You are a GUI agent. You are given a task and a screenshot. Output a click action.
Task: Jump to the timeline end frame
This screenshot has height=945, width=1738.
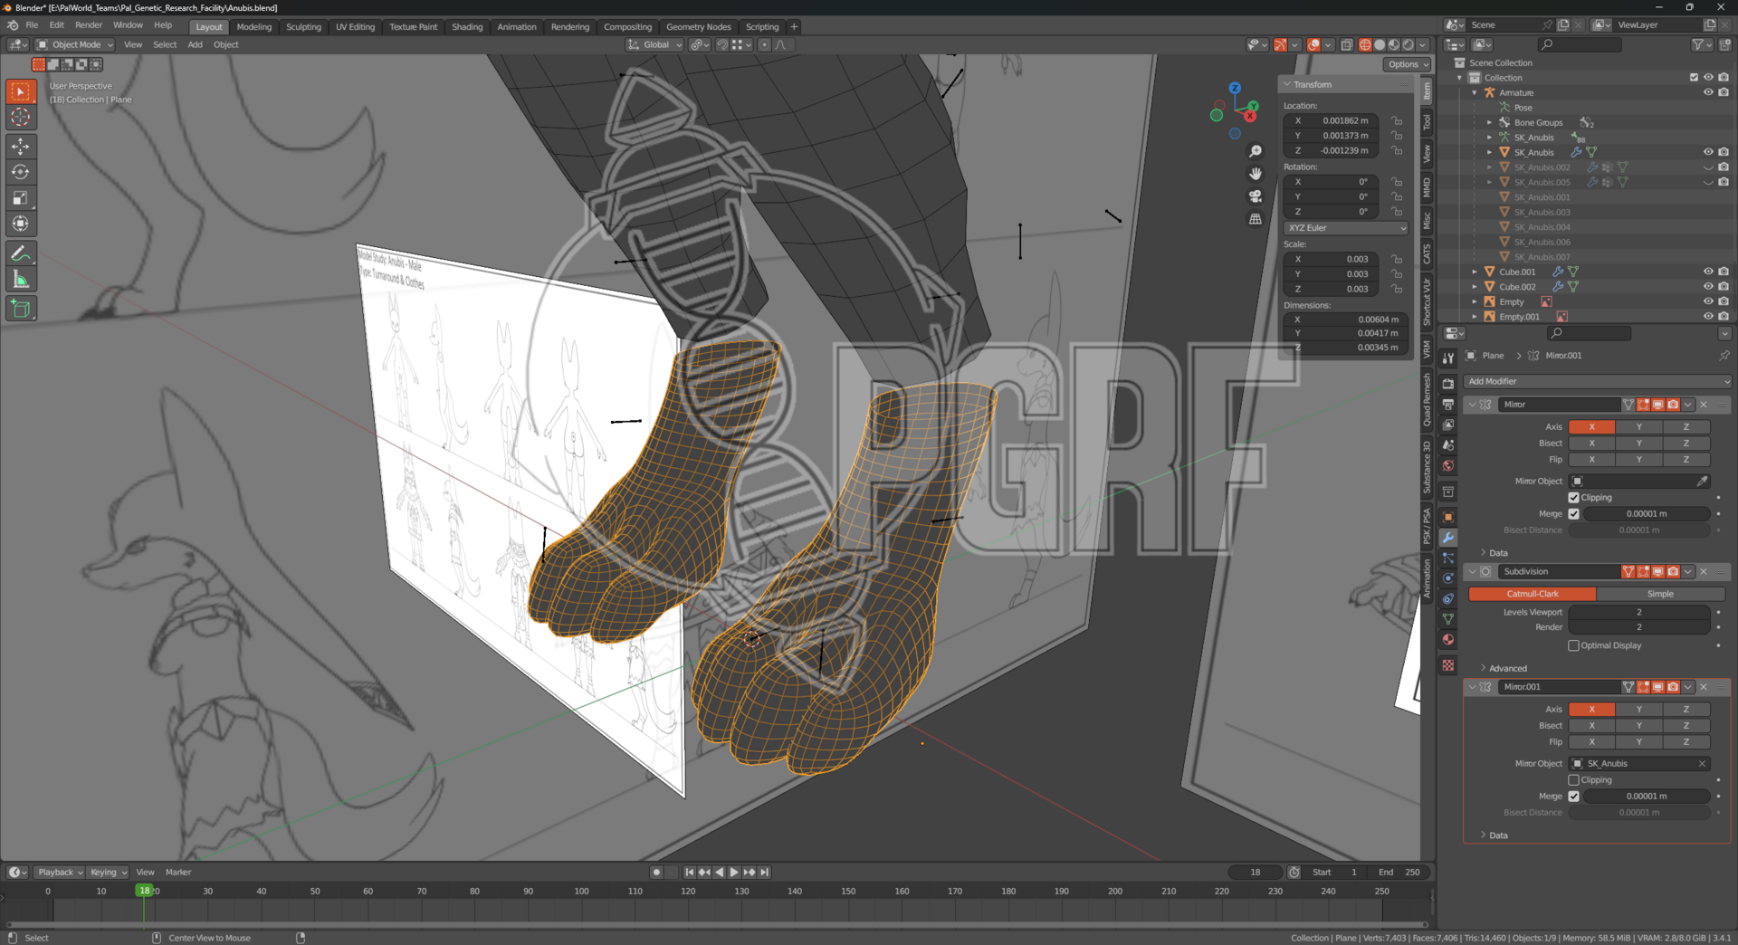pos(765,873)
